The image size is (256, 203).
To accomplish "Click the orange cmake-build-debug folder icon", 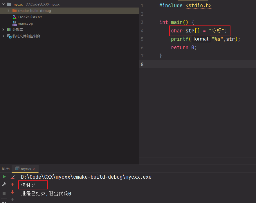I will click(15, 11).
